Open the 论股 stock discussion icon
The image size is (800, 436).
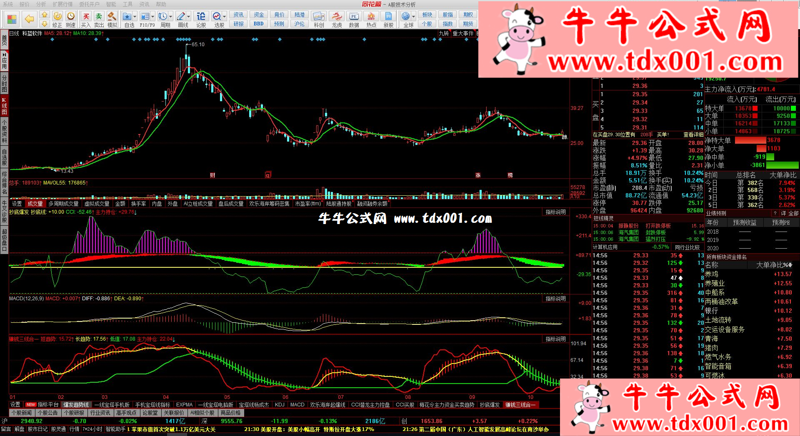pyautogui.click(x=201, y=17)
